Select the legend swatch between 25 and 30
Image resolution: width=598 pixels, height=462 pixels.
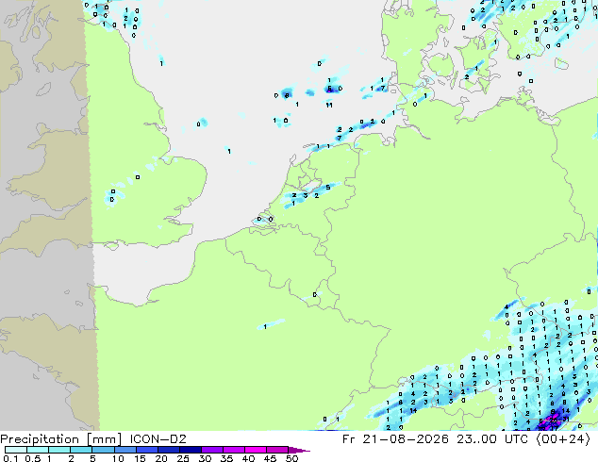[x=191, y=450]
